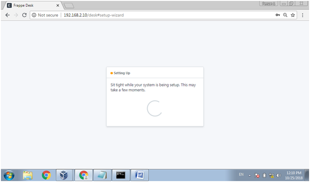This screenshot has height=182, width=310.
Task: Click the Sit tight setup message
Action: pyautogui.click(x=153, y=87)
